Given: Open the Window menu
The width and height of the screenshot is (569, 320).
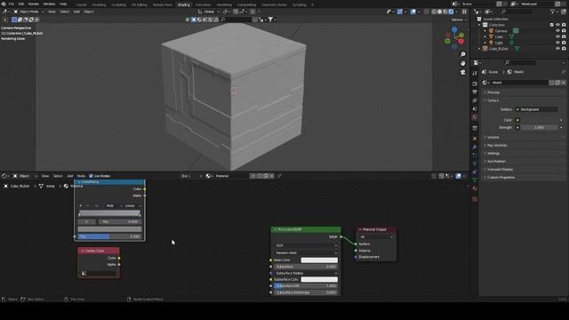Looking at the screenshot, I should tap(49, 4).
